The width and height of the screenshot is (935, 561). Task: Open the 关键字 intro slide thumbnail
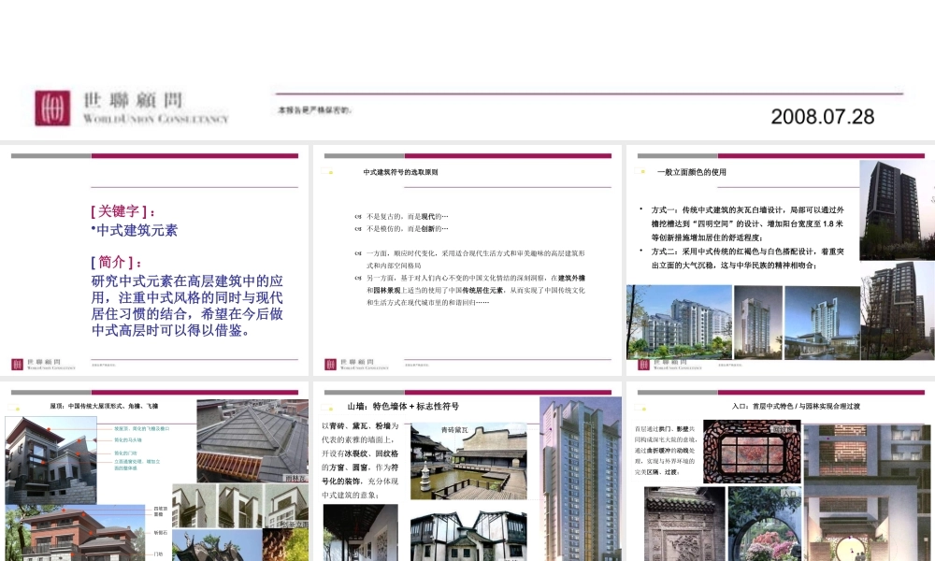pyautogui.click(x=154, y=260)
